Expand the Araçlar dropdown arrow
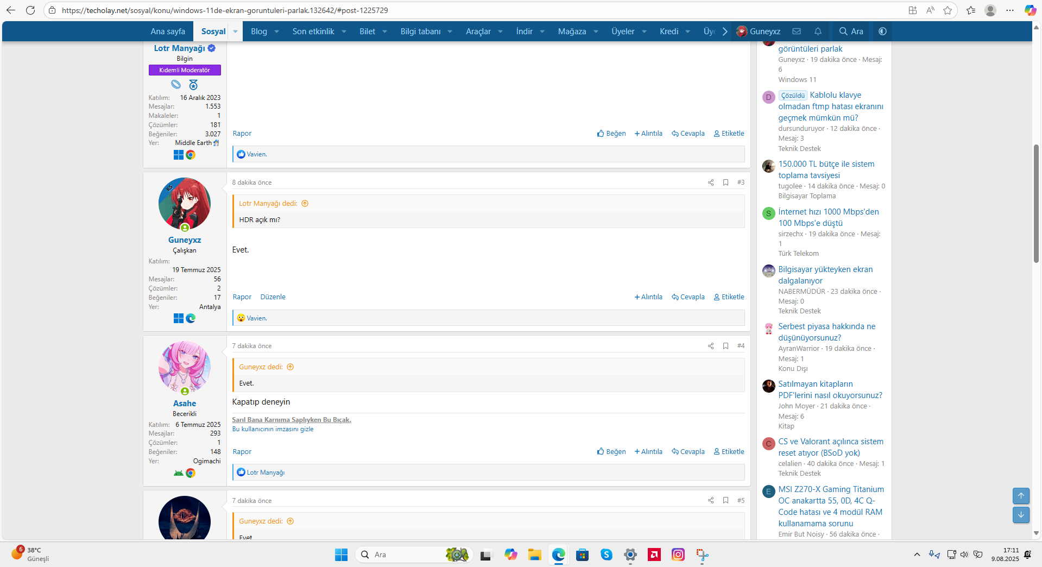The width and height of the screenshot is (1042, 567). pos(500,31)
